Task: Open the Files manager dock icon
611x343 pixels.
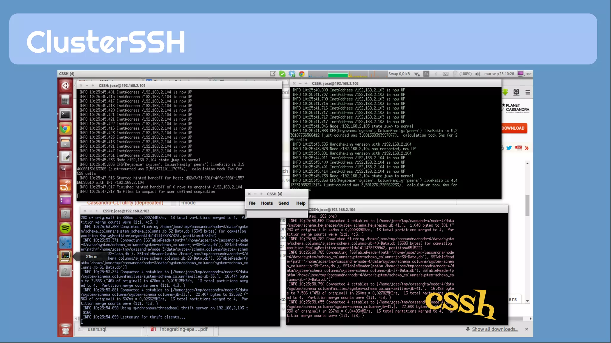Action: pos(65,143)
